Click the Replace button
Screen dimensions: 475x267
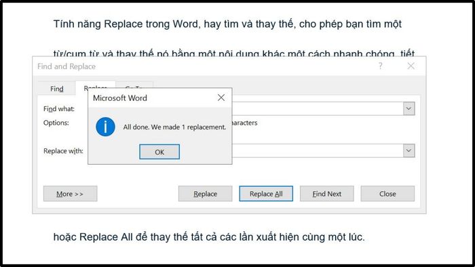(205, 194)
